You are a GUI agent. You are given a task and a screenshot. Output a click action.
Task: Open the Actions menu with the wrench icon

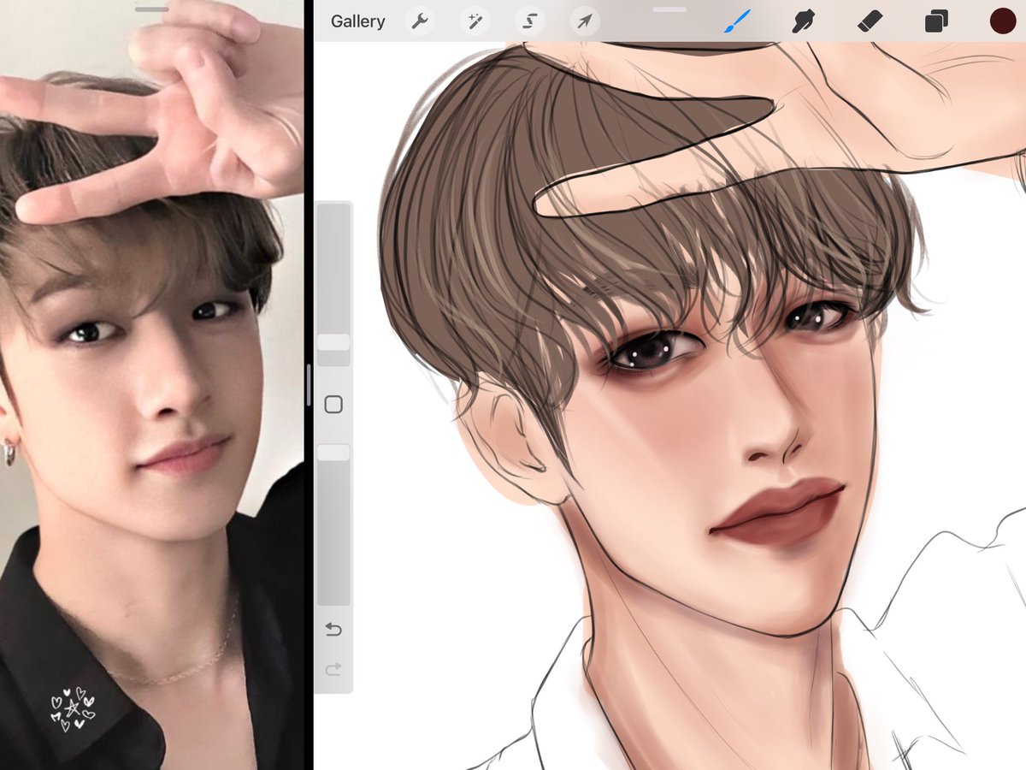(420, 21)
